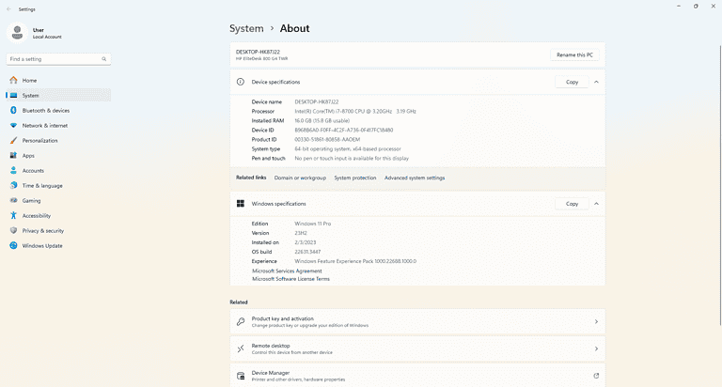
Task: Click the OS build value 22631.3447
Action: tap(307, 252)
